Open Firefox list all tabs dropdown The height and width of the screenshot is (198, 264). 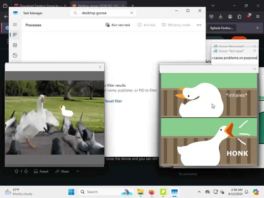point(213,6)
